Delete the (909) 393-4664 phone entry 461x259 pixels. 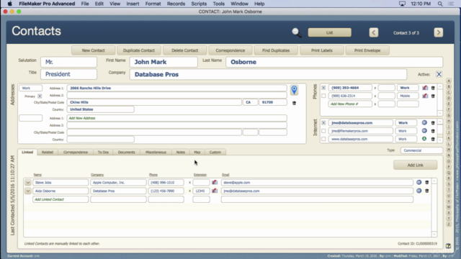click(x=433, y=88)
